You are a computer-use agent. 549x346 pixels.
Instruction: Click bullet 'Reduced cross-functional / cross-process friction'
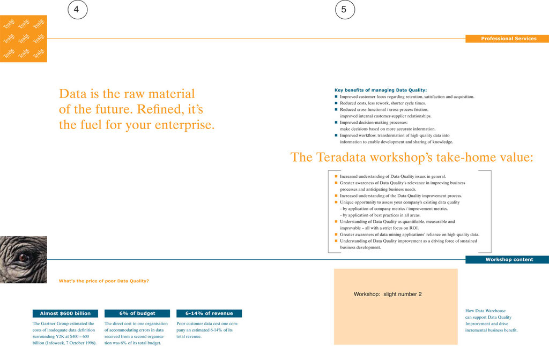click(383, 112)
